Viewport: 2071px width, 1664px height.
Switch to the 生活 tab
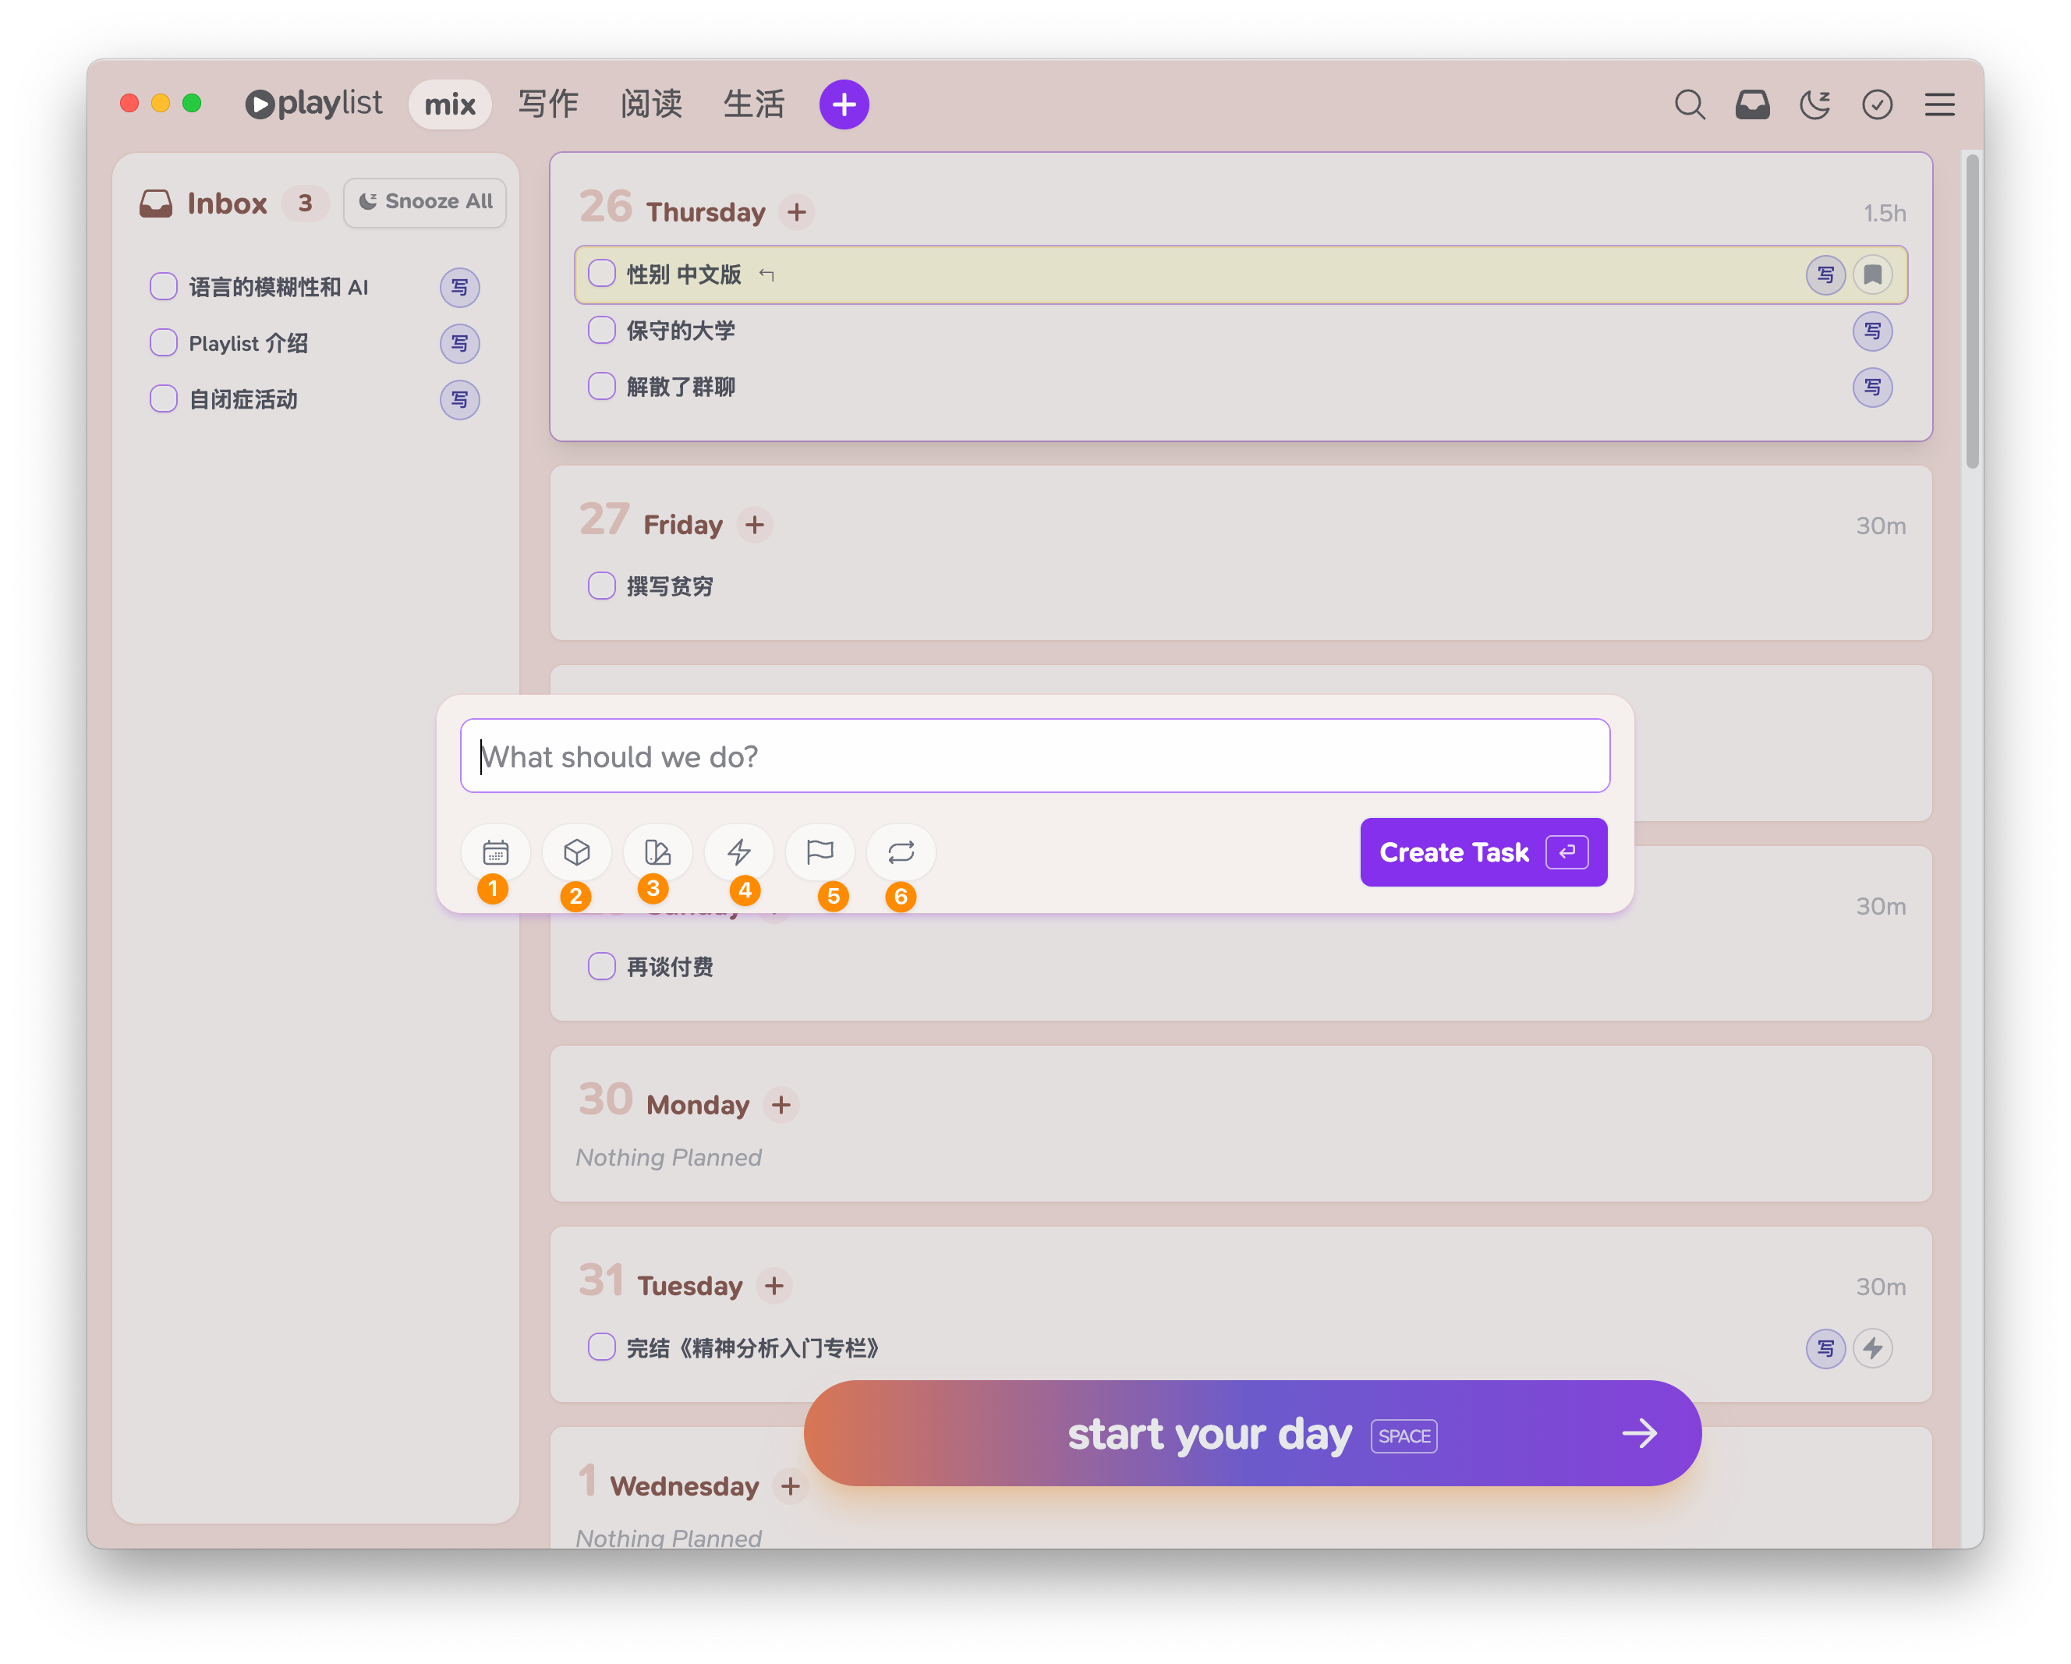pyautogui.click(x=754, y=104)
